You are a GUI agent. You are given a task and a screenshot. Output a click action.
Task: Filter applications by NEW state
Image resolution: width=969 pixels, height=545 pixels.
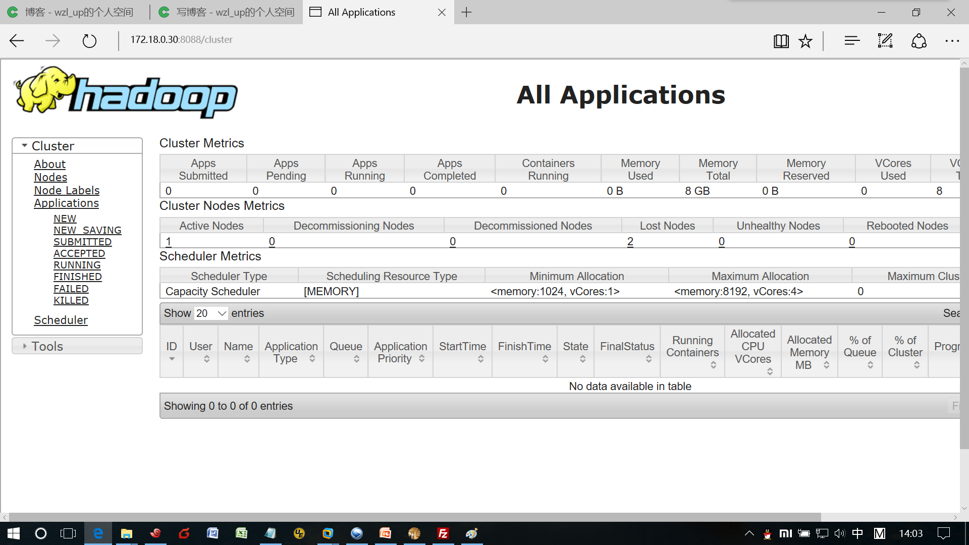pyautogui.click(x=65, y=219)
